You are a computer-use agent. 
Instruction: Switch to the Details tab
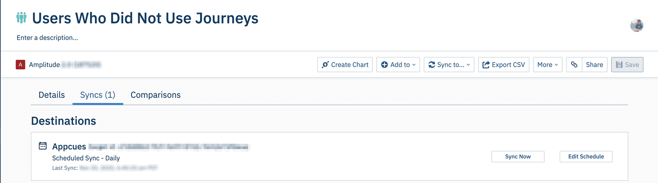(x=52, y=95)
